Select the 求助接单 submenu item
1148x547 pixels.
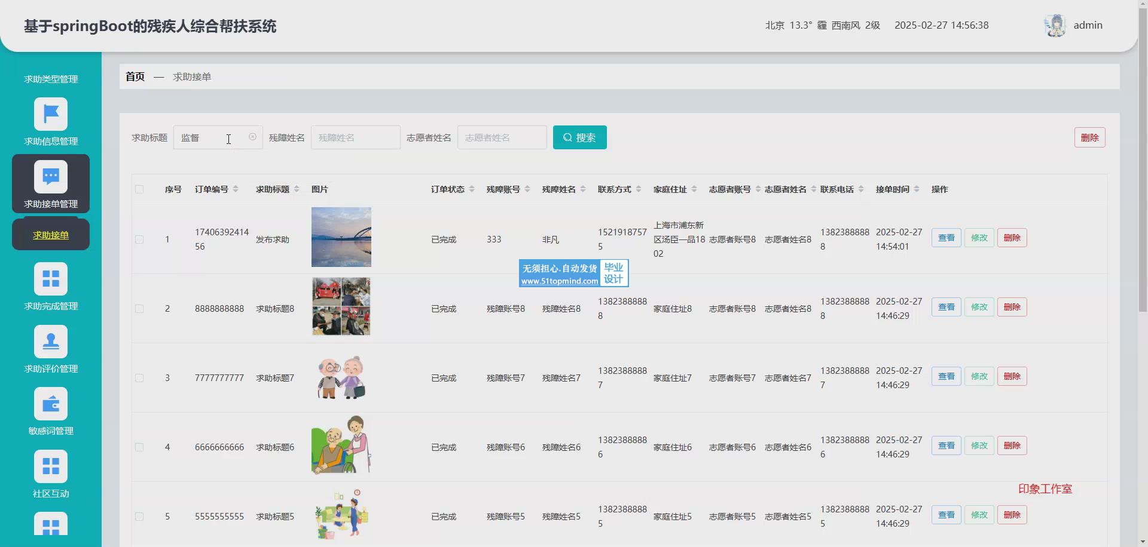51,235
